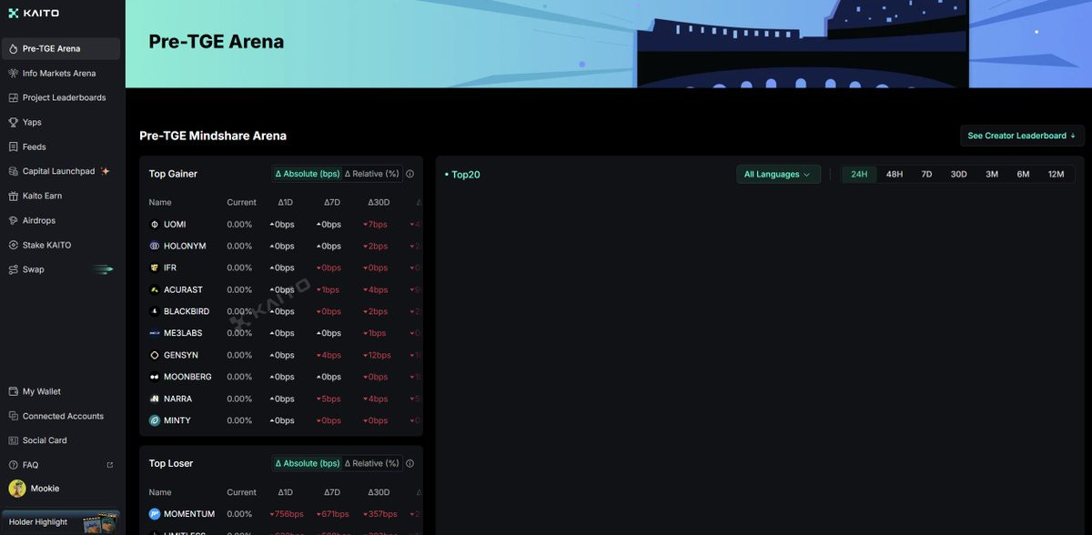
Task: Click the BLACKBIRD row name
Action: click(187, 312)
